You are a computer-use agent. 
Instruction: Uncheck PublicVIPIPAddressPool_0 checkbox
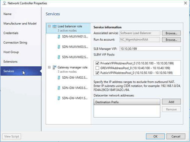click(x=97, y=73)
